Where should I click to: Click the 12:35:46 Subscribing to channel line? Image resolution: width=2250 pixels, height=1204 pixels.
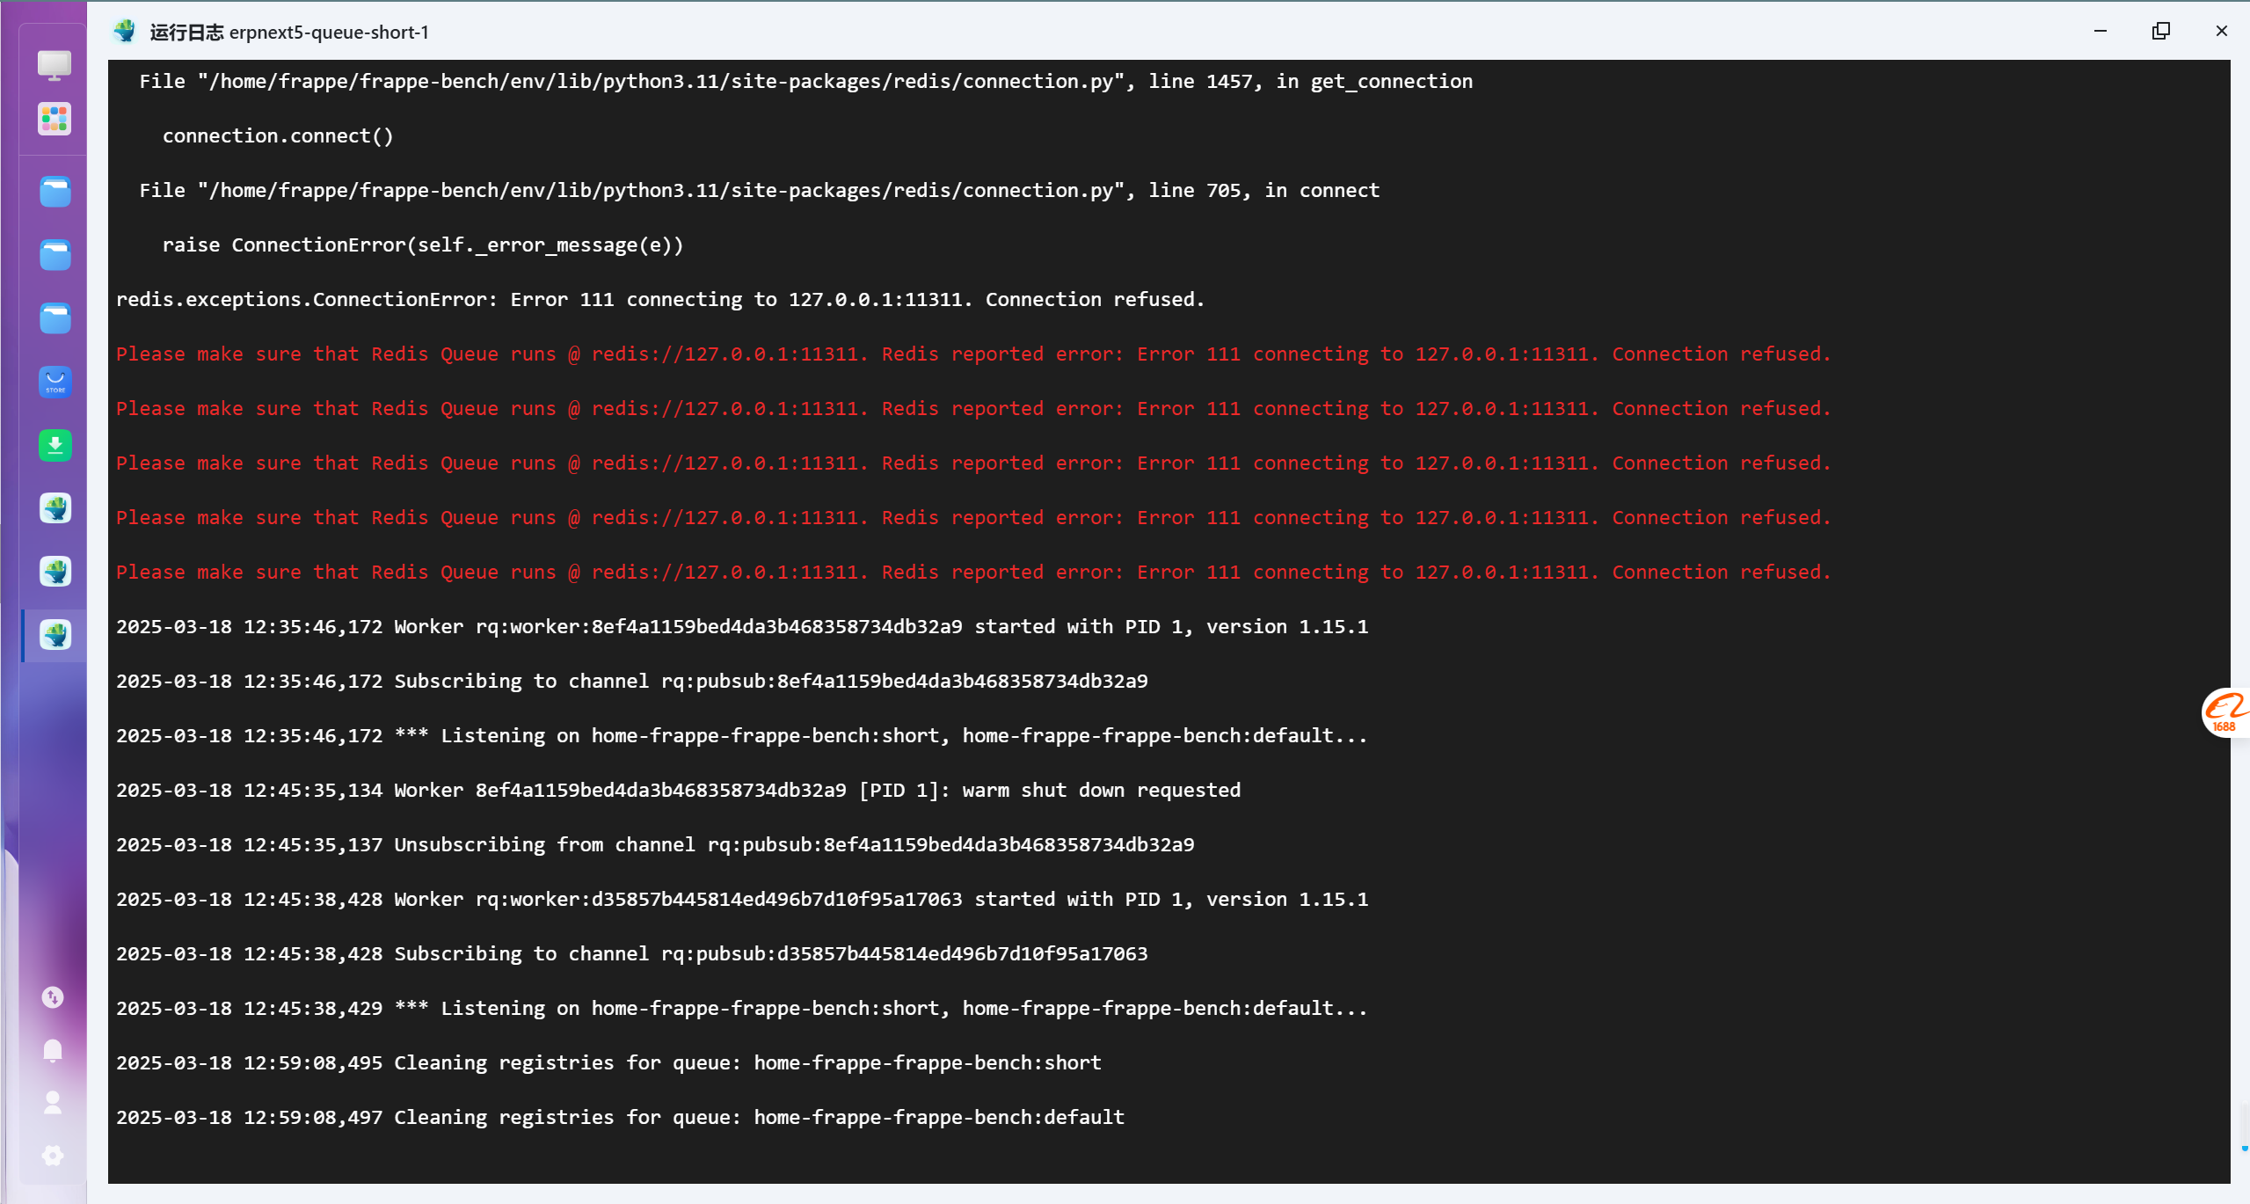coord(632,681)
